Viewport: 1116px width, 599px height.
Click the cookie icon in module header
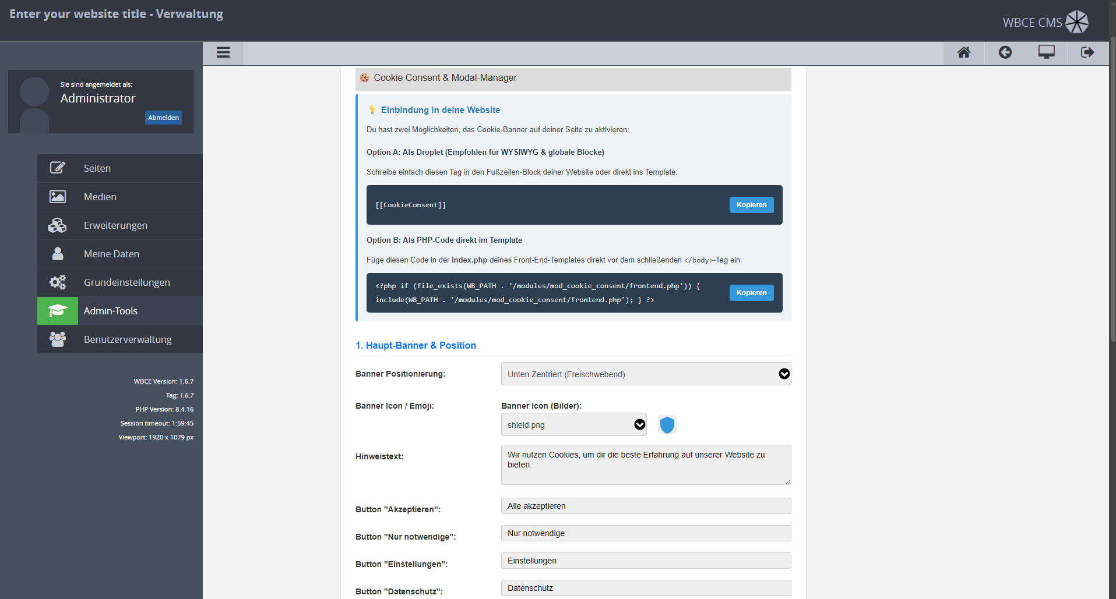coord(365,78)
